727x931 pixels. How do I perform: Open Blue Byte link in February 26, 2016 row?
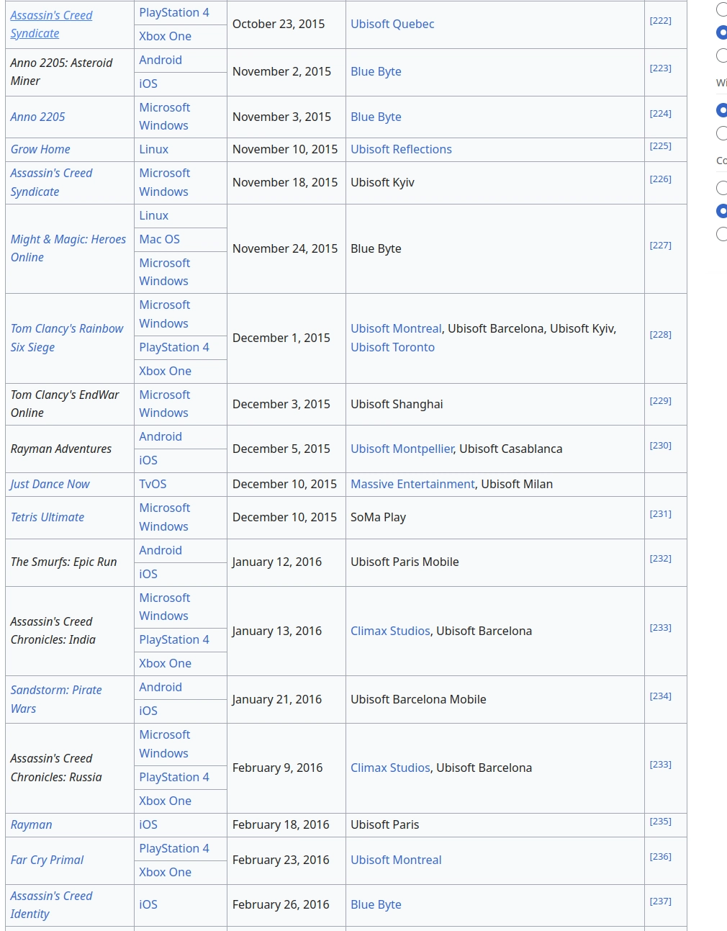(376, 904)
